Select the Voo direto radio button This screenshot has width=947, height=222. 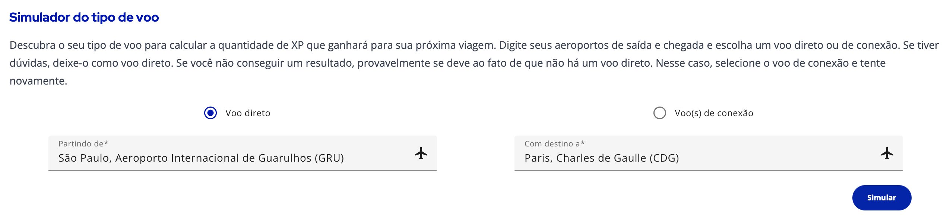[x=210, y=113]
